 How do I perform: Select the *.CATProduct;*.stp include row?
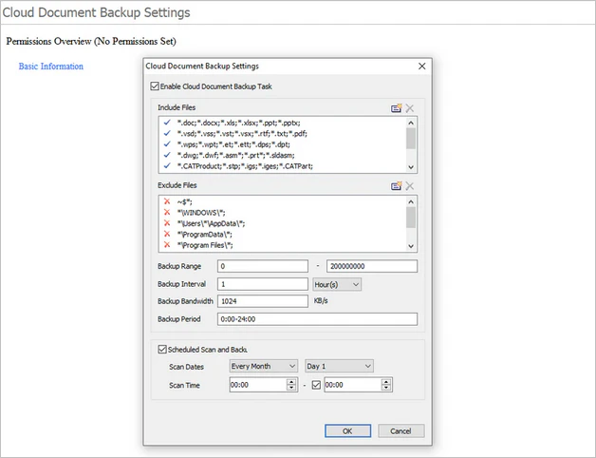(x=245, y=165)
